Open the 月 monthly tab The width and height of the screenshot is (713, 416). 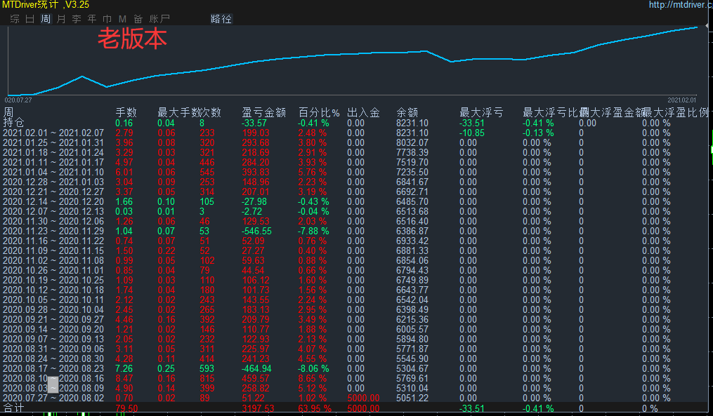[61, 19]
